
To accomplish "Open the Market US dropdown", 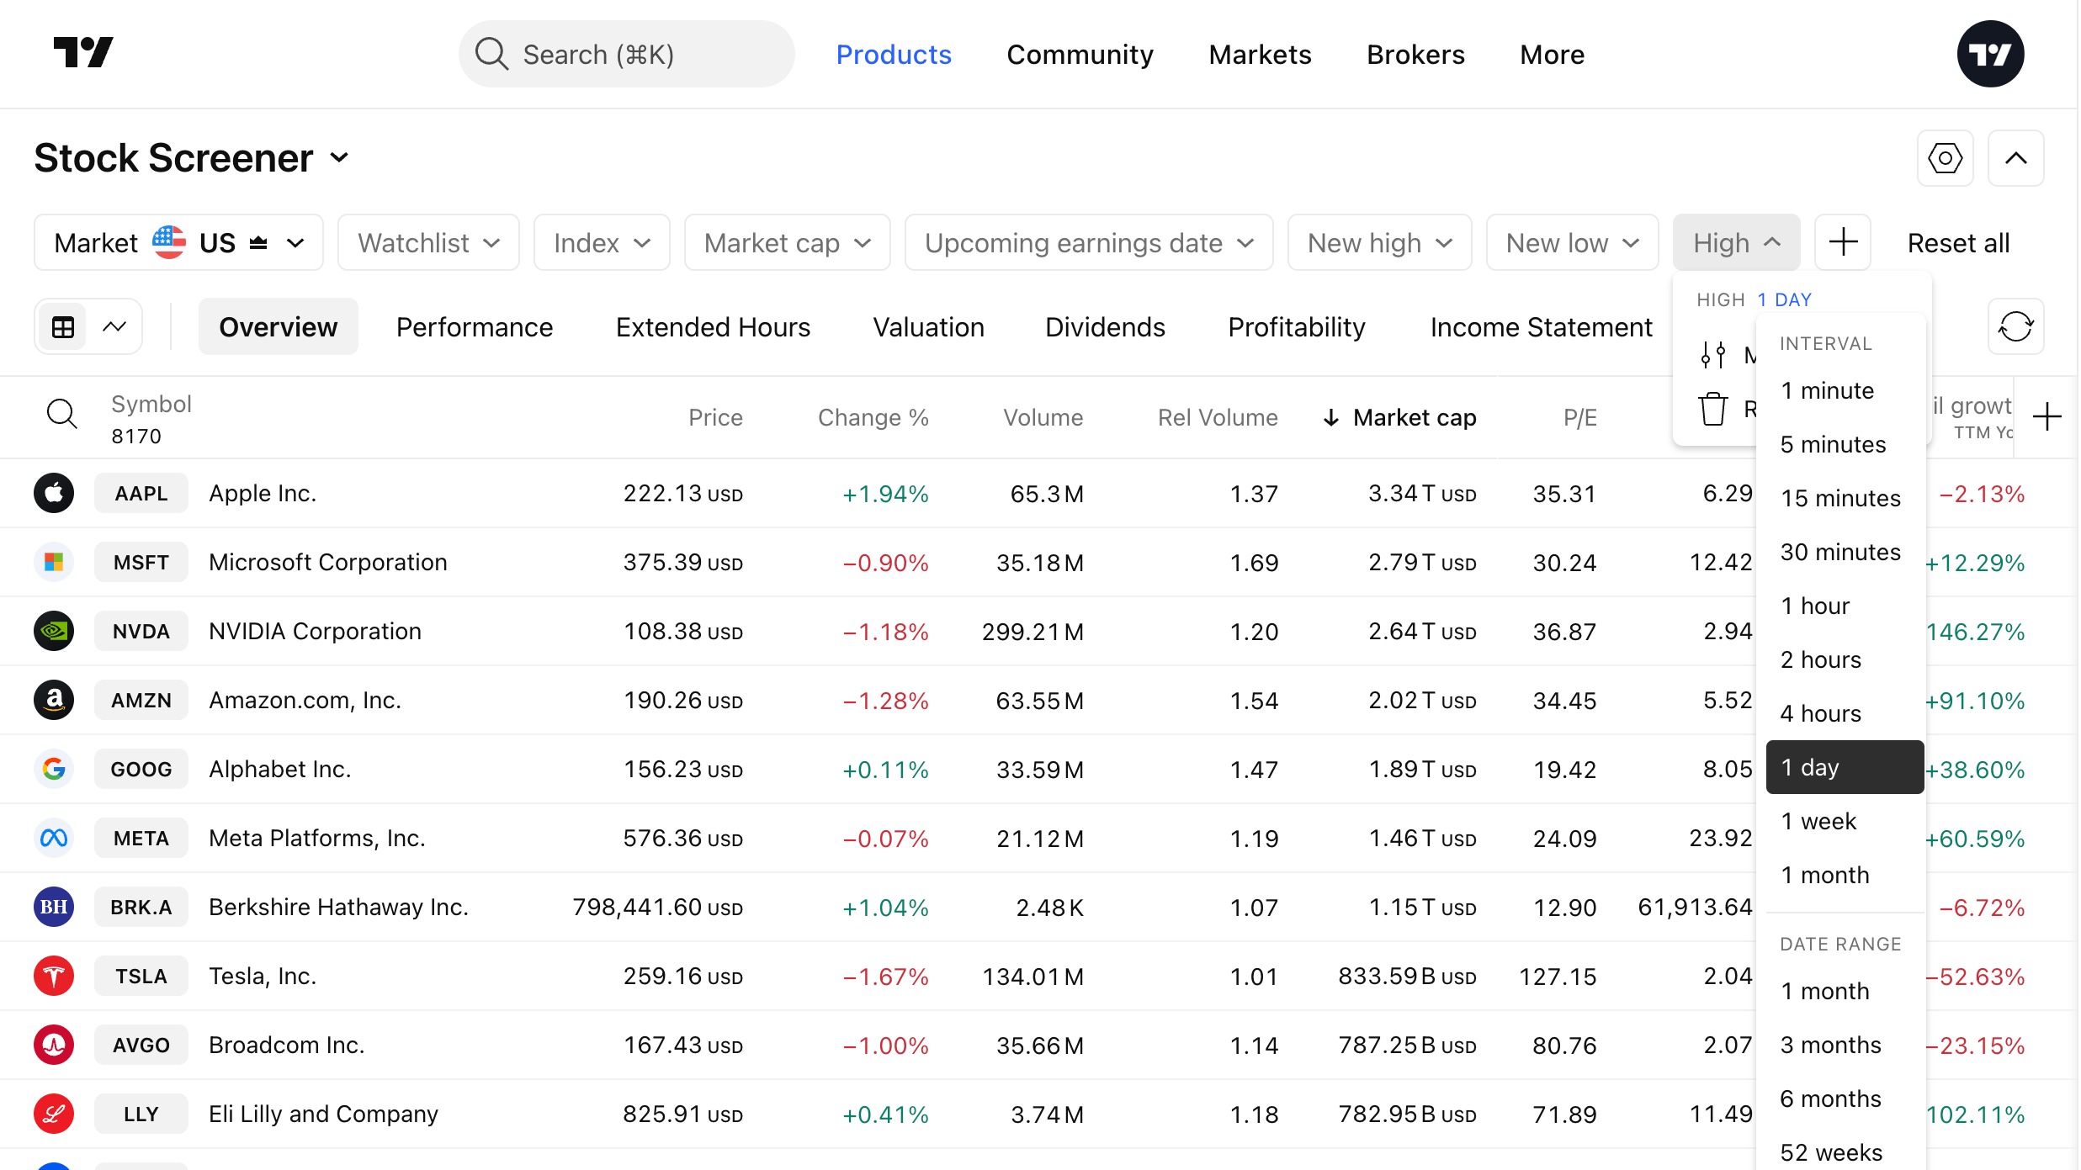I will 178,243.
